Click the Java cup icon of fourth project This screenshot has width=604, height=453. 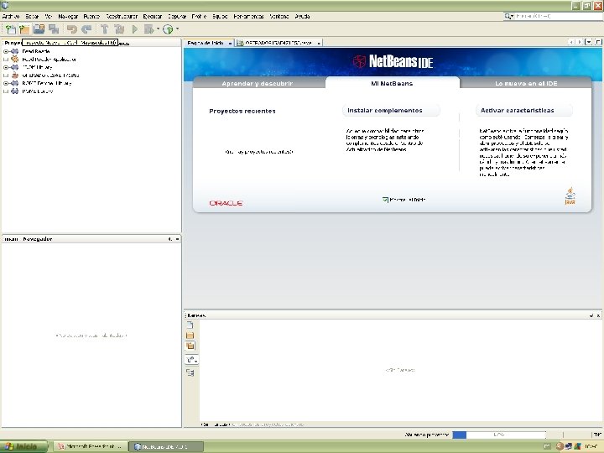click(14, 75)
